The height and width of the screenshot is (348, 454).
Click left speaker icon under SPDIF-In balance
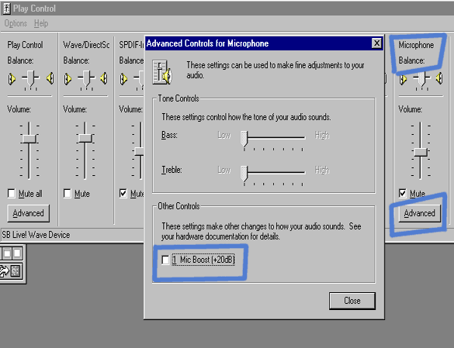tap(123, 79)
